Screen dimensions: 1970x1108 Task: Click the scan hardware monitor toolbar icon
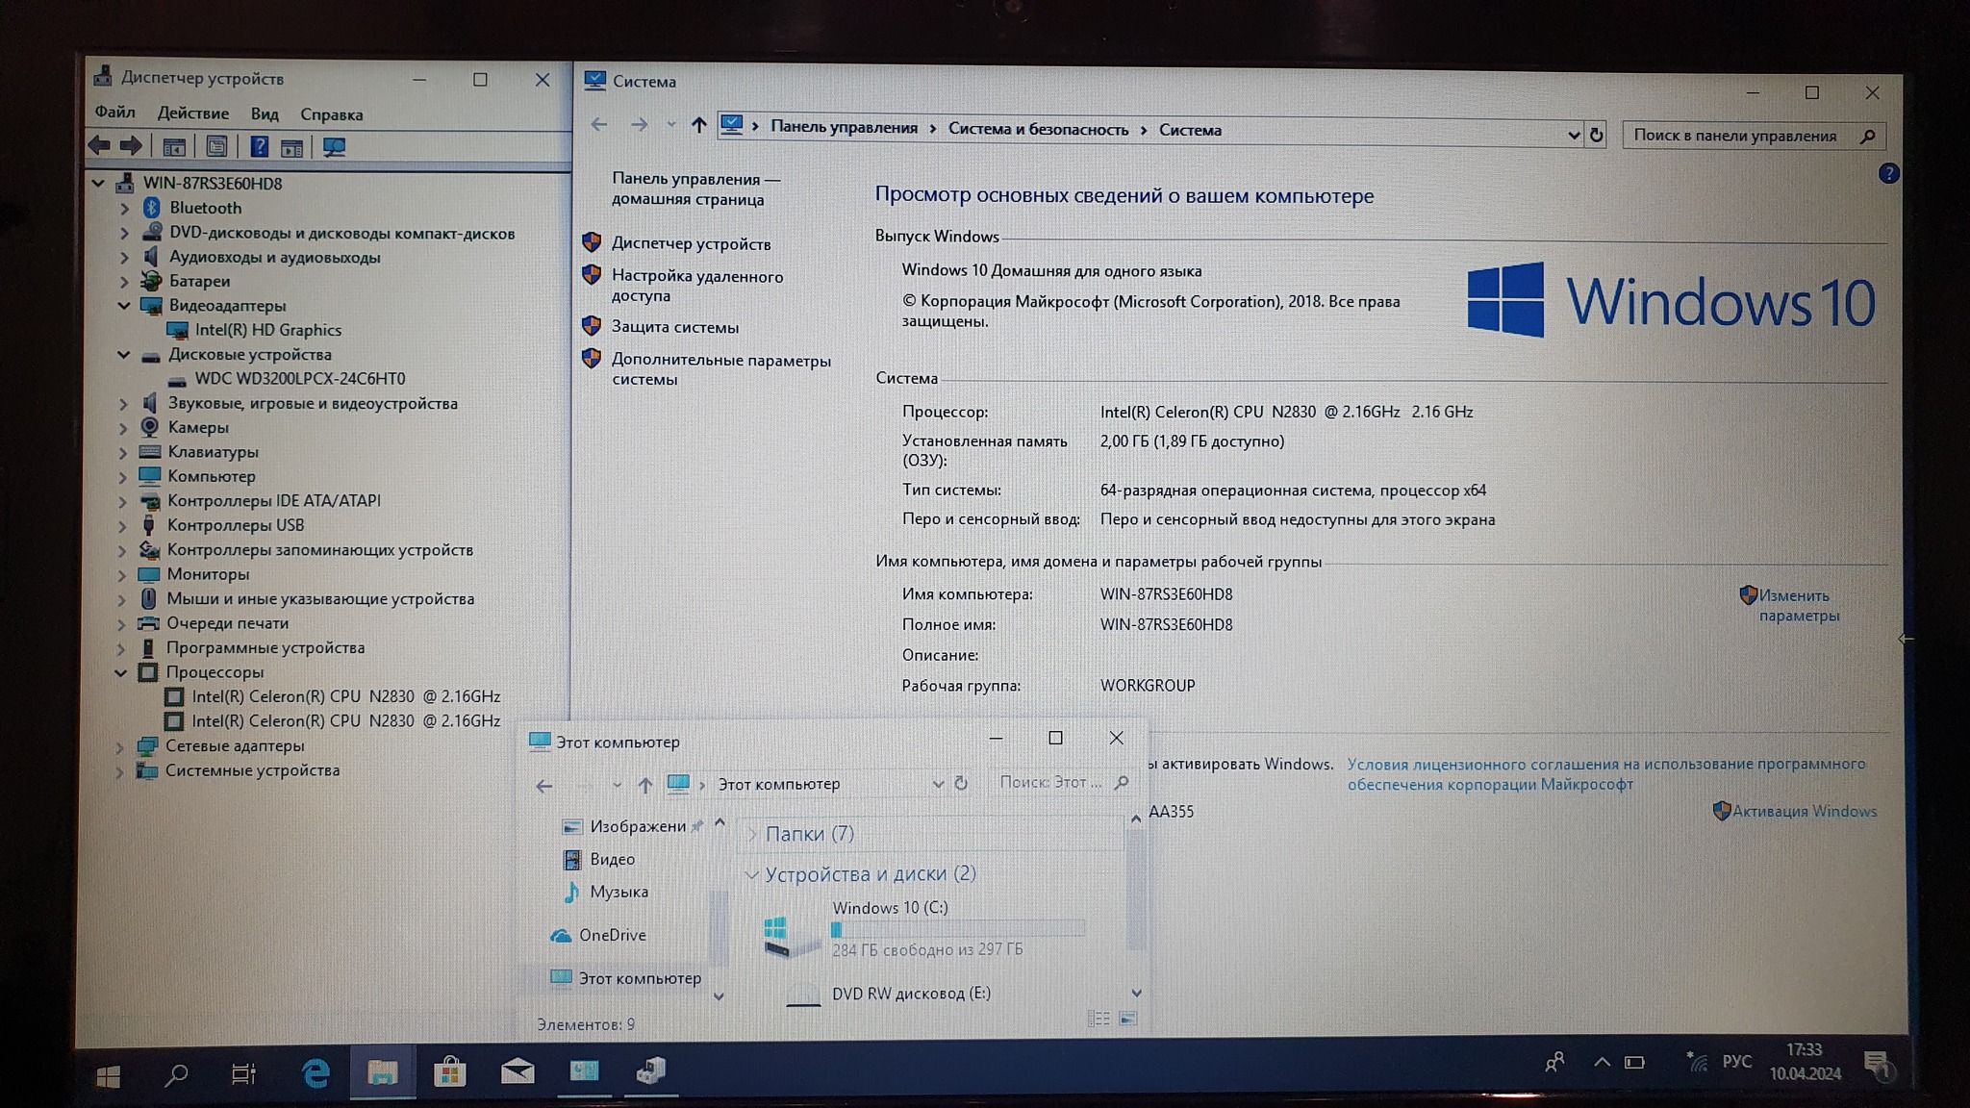pos(334,147)
